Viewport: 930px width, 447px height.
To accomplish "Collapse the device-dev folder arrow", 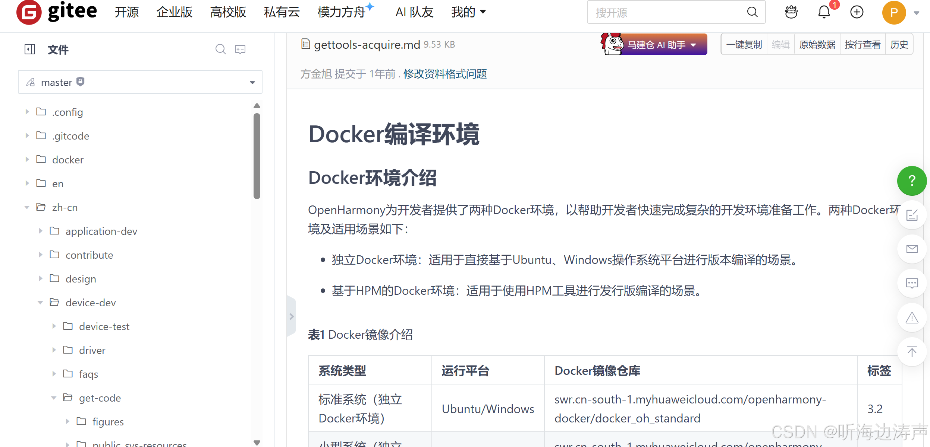I will (x=40, y=303).
